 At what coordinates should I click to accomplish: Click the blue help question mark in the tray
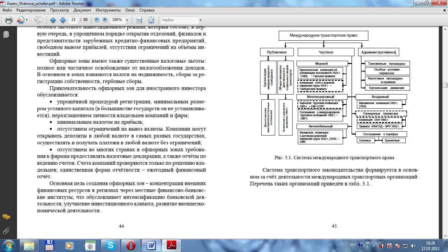[x=360, y=245]
